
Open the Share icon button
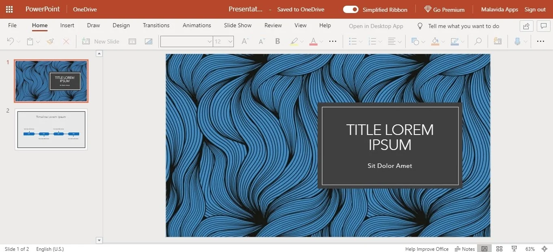(526, 26)
